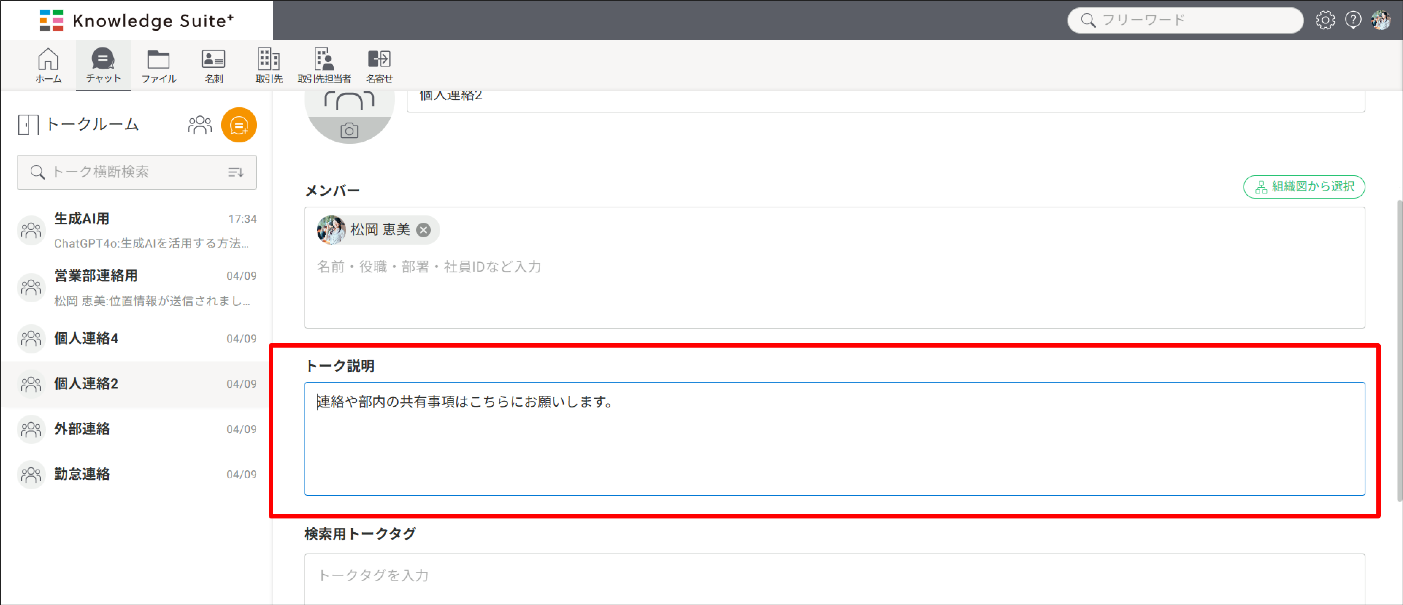This screenshot has height=605, width=1403.
Task: Open settings gear icon
Action: [x=1325, y=20]
